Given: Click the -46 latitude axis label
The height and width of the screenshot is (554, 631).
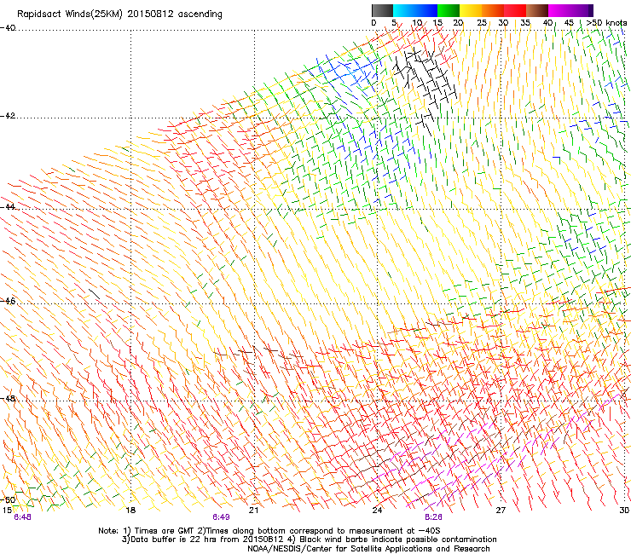Looking at the screenshot, I should [8, 301].
